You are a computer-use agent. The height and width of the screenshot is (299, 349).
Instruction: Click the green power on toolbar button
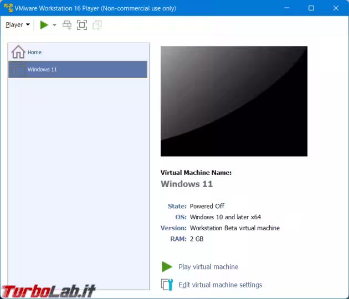click(x=44, y=25)
